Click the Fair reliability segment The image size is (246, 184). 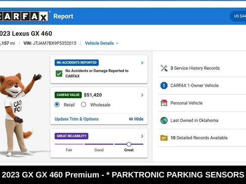click(69, 144)
